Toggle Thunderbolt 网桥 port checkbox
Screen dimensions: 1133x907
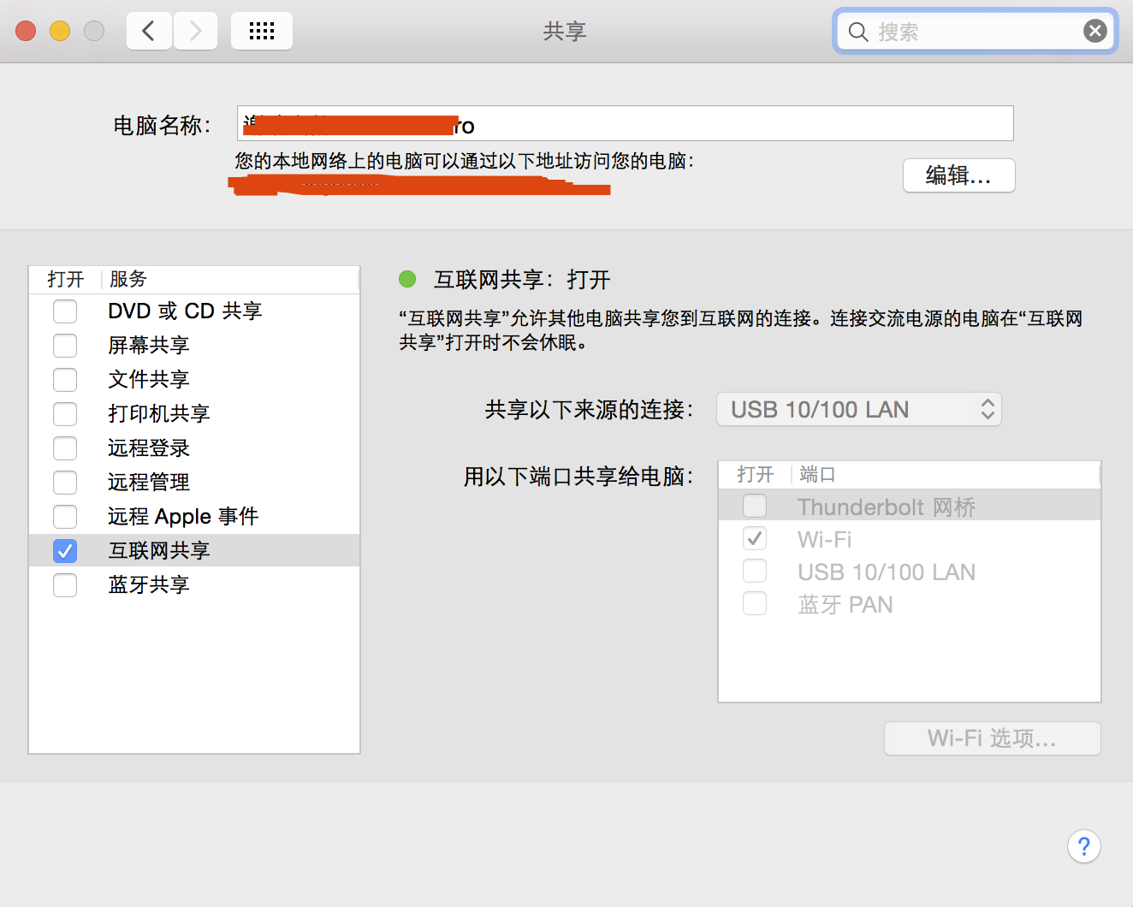[x=755, y=506]
